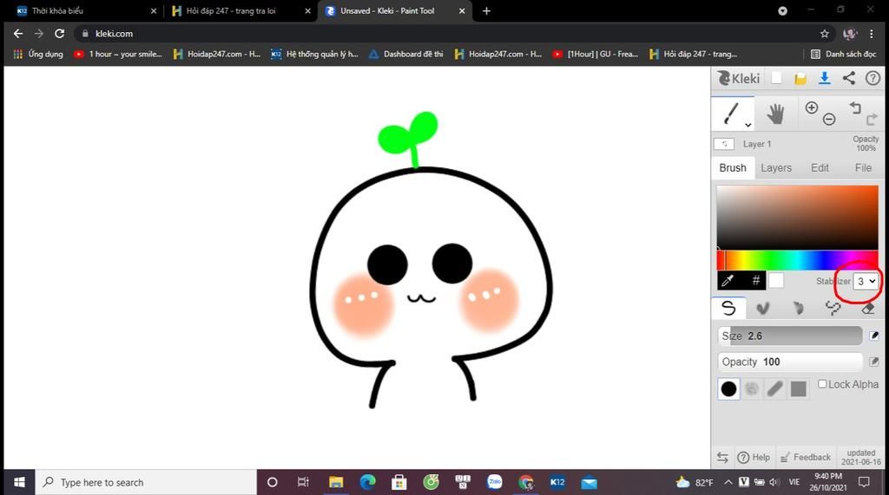The height and width of the screenshot is (495, 889).
Task: Pick the eyedropper color picker tool
Action: [x=728, y=281]
